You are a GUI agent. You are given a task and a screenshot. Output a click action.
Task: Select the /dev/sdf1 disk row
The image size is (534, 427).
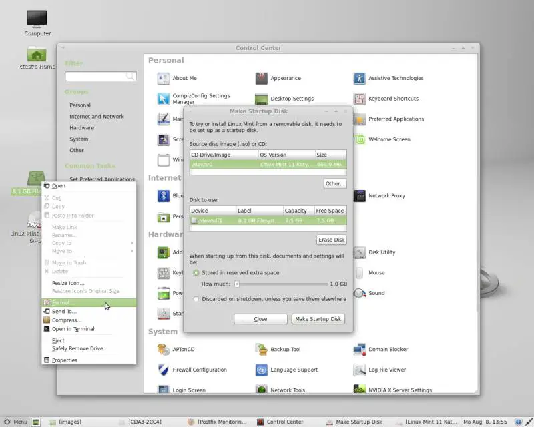[x=268, y=220]
